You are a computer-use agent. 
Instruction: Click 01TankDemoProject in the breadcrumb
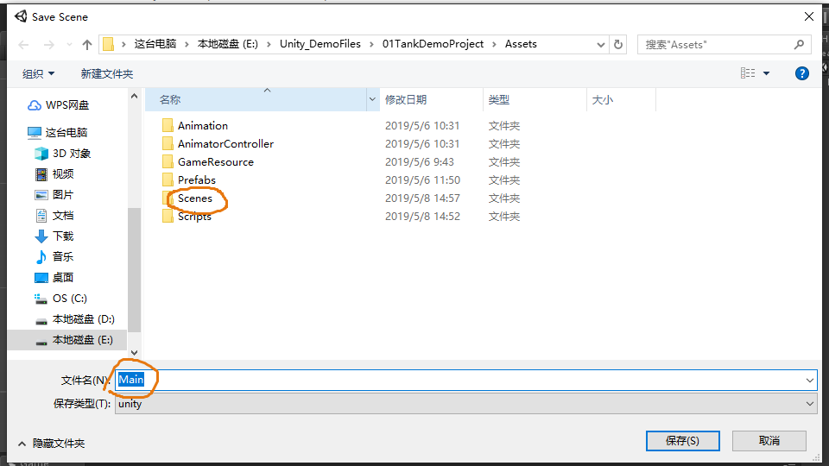point(433,44)
